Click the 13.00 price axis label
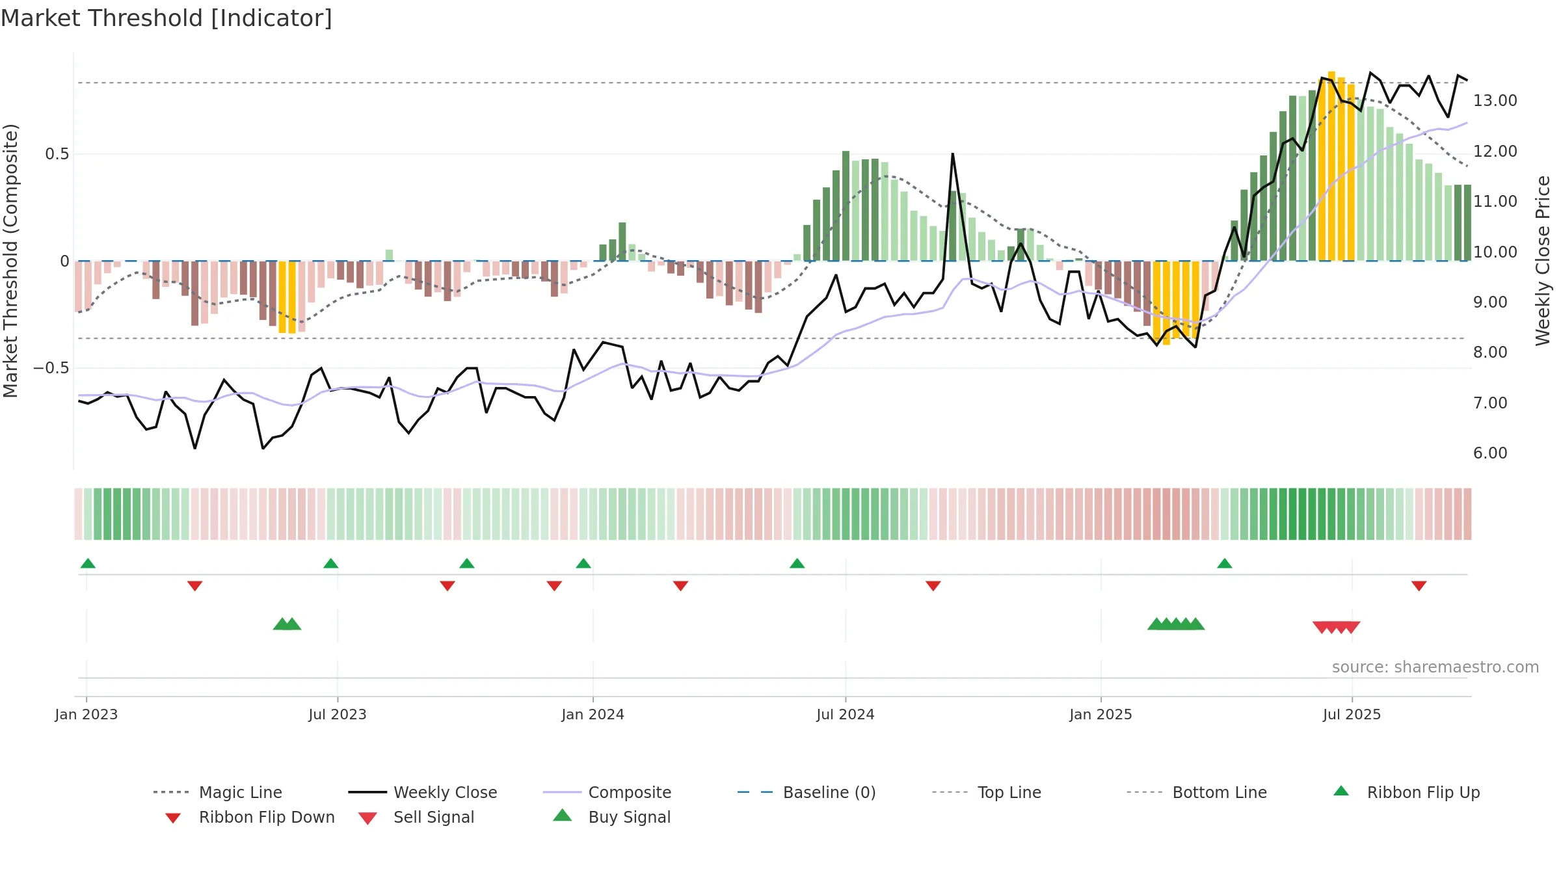This screenshot has height=878, width=1561. 1495,101
